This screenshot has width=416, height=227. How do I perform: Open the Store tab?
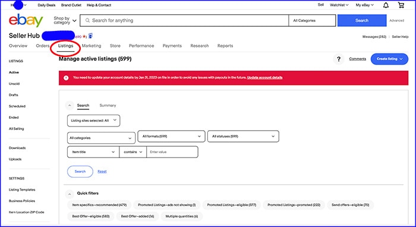115,46
